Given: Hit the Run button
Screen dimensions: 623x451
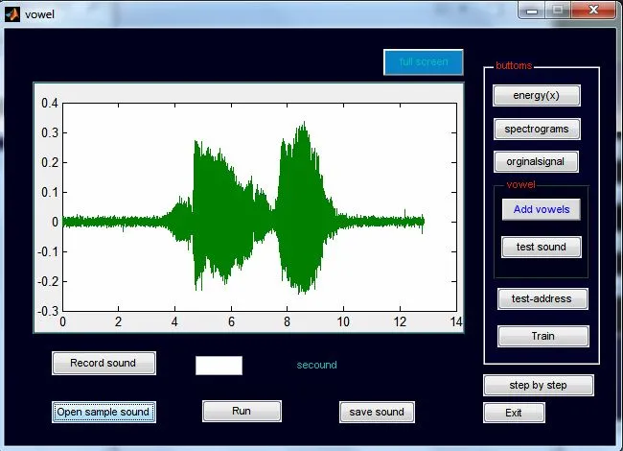Looking at the screenshot, I should [242, 411].
